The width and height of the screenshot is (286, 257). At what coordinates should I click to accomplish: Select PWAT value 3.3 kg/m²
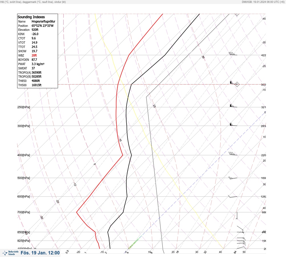point(38,64)
